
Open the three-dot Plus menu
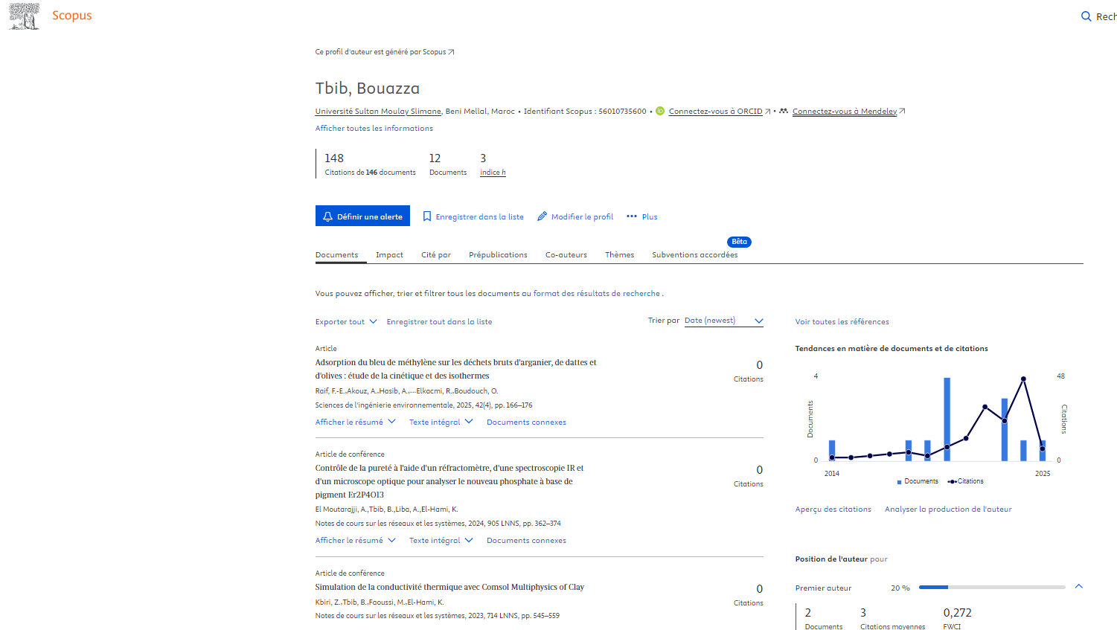(x=632, y=216)
